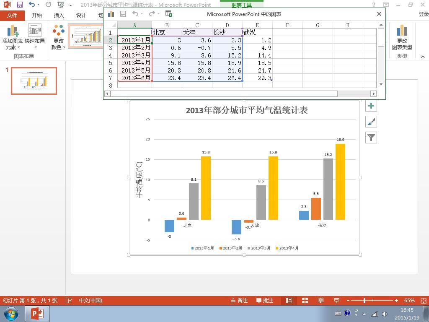Open the 快速布局 dropdown
This screenshot has height=322, width=429.
point(34,37)
